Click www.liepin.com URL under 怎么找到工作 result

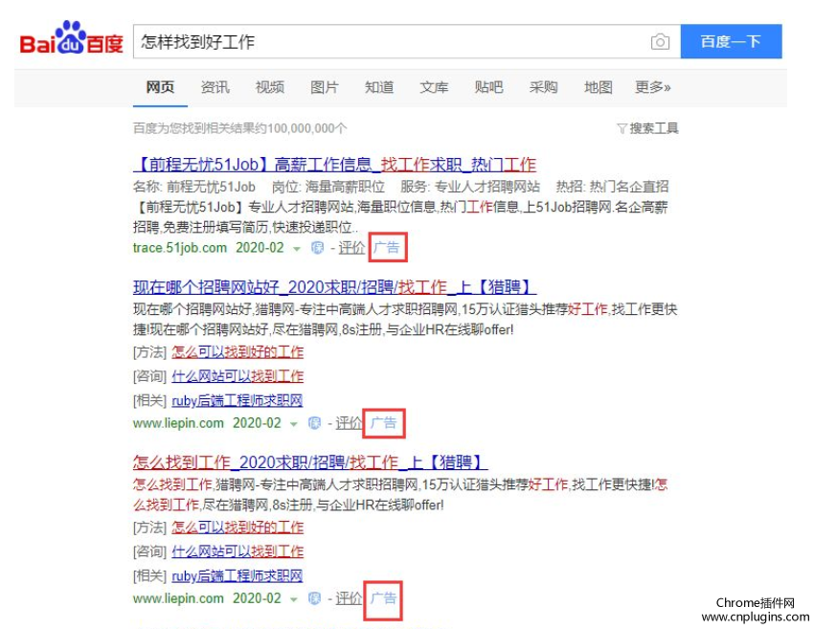178,598
